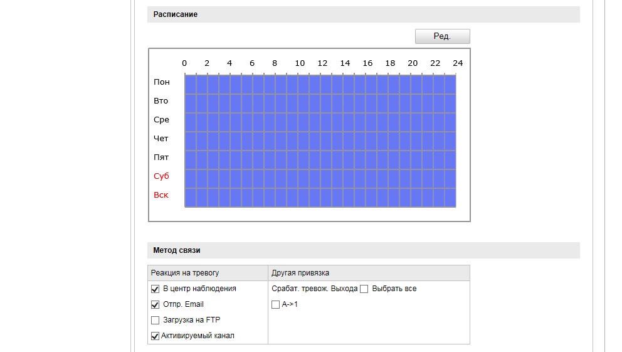Screen dimensions: 622x352
Task: Click the Ред. edit schedule button
Action: coord(442,36)
